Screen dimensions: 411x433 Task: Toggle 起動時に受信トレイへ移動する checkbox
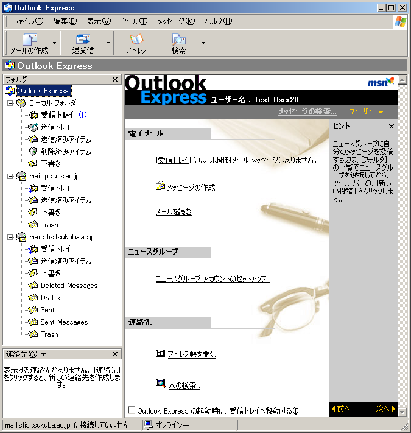tap(132, 410)
